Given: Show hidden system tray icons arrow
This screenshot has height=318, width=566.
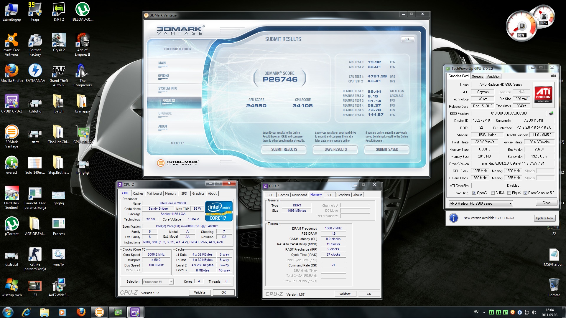Looking at the screenshot, I should (484, 312).
